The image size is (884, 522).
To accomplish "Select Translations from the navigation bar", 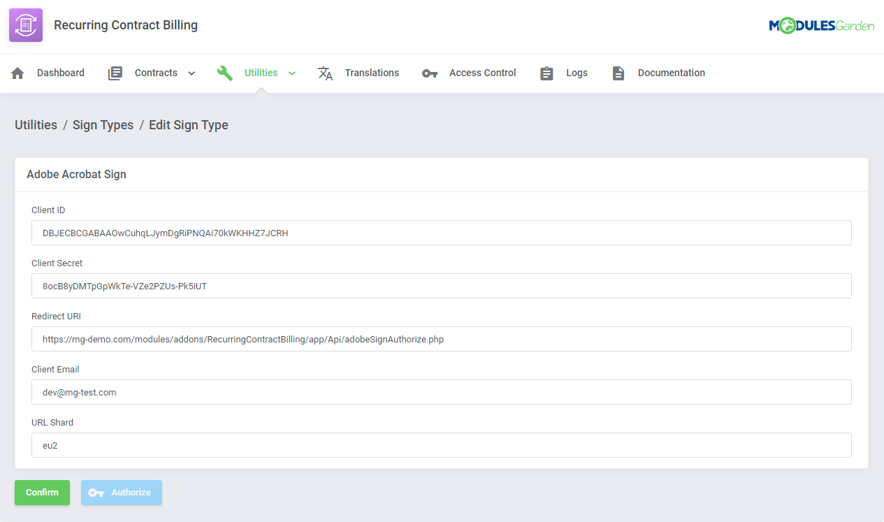I will coord(372,72).
